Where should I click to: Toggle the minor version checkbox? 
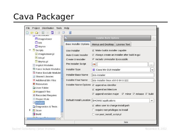coord(123,94)
